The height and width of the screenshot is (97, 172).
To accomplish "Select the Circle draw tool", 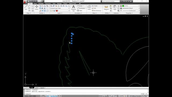I will (x=29, y=8).
